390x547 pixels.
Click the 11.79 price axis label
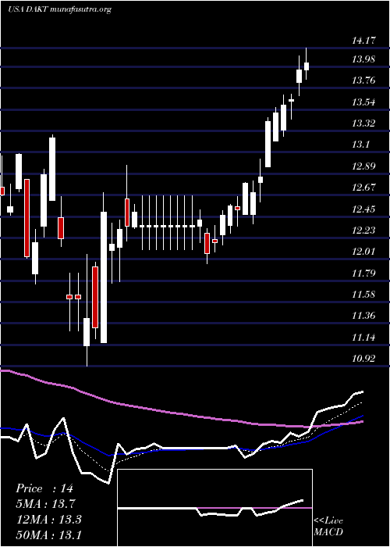pos(363,273)
